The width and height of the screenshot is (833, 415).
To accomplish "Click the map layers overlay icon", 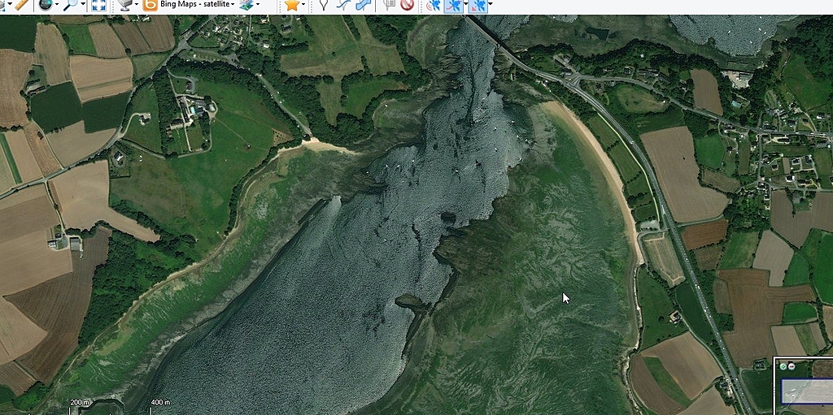I will point(246,5).
